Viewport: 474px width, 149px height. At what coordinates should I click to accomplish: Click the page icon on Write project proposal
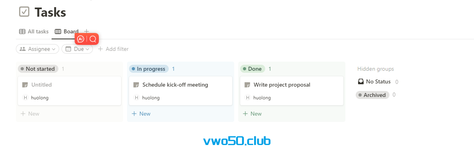tap(248, 85)
